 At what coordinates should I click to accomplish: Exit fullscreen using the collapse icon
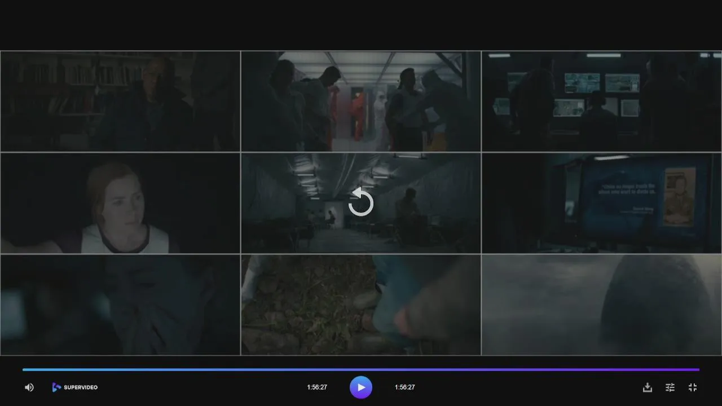(x=693, y=387)
